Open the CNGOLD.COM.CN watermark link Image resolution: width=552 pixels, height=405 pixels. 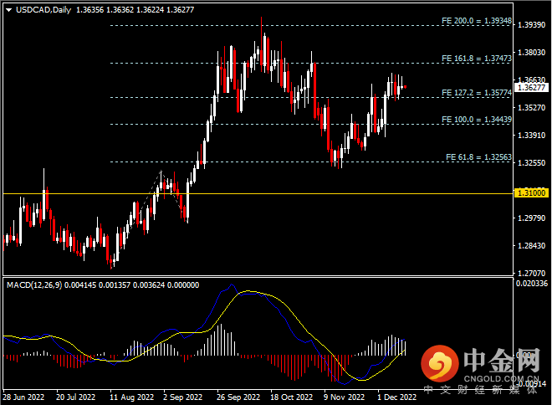[486, 379]
